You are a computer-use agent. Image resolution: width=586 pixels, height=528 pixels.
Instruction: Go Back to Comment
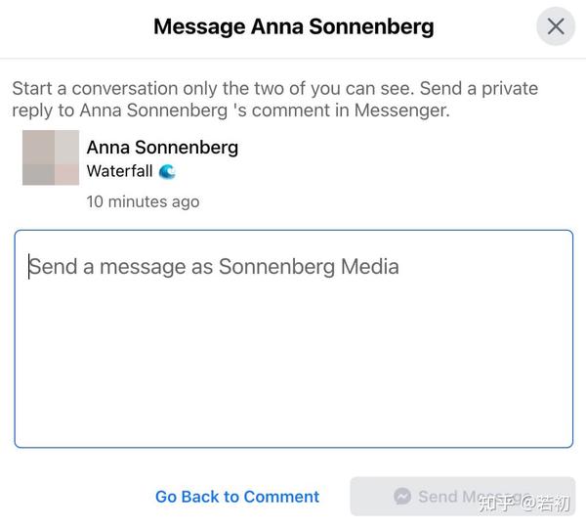pyautogui.click(x=237, y=497)
